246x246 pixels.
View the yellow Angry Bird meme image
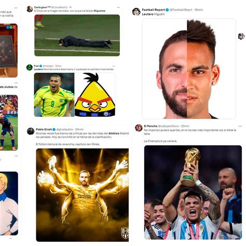(x=95, y=94)
